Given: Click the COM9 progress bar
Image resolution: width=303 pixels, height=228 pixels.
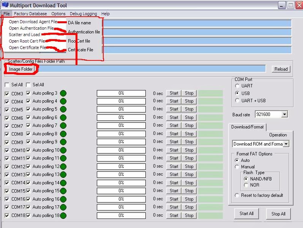Looking at the screenshot, I should [x=121, y=142].
